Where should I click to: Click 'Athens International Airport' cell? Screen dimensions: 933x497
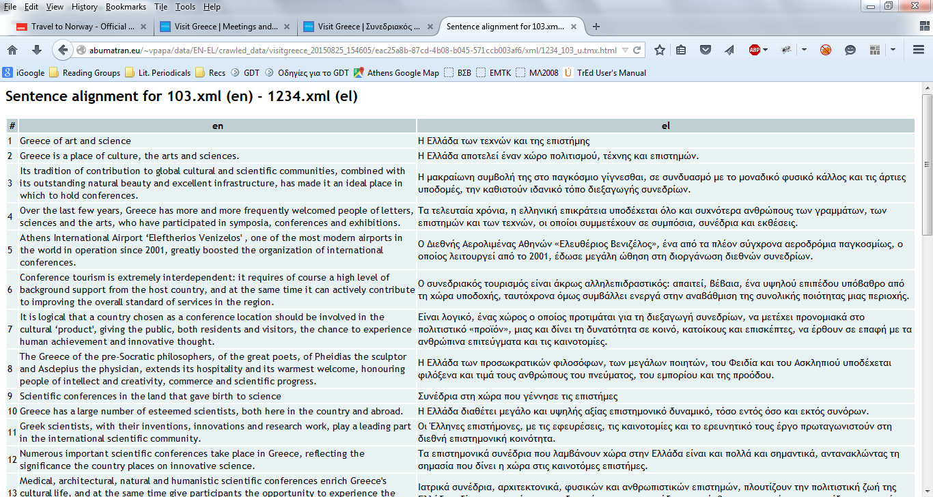pyautogui.click(x=218, y=250)
